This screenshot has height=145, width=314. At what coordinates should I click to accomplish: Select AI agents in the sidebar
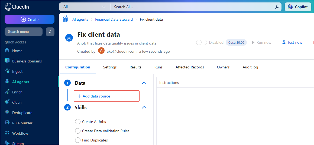point(21,82)
